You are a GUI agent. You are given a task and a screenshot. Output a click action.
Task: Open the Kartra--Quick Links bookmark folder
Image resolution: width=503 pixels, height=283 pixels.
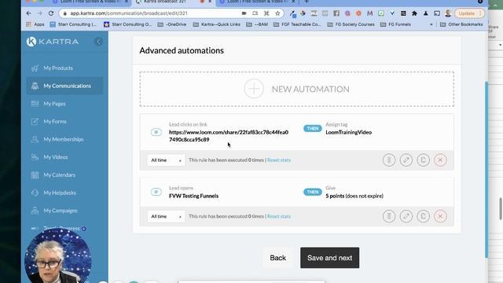tap(217, 24)
